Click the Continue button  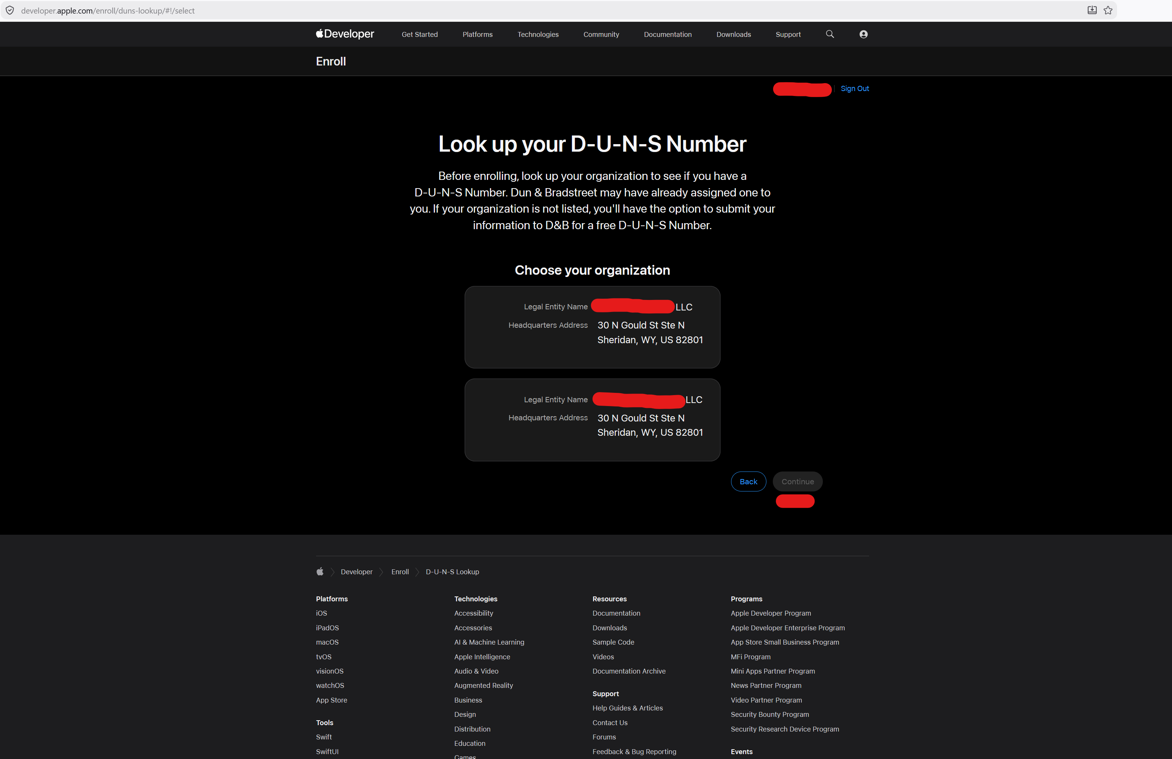coord(797,482)
